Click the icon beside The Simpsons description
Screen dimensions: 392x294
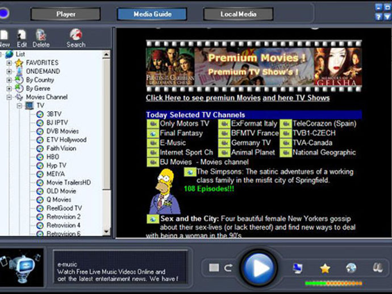click(x=190, y=172)
